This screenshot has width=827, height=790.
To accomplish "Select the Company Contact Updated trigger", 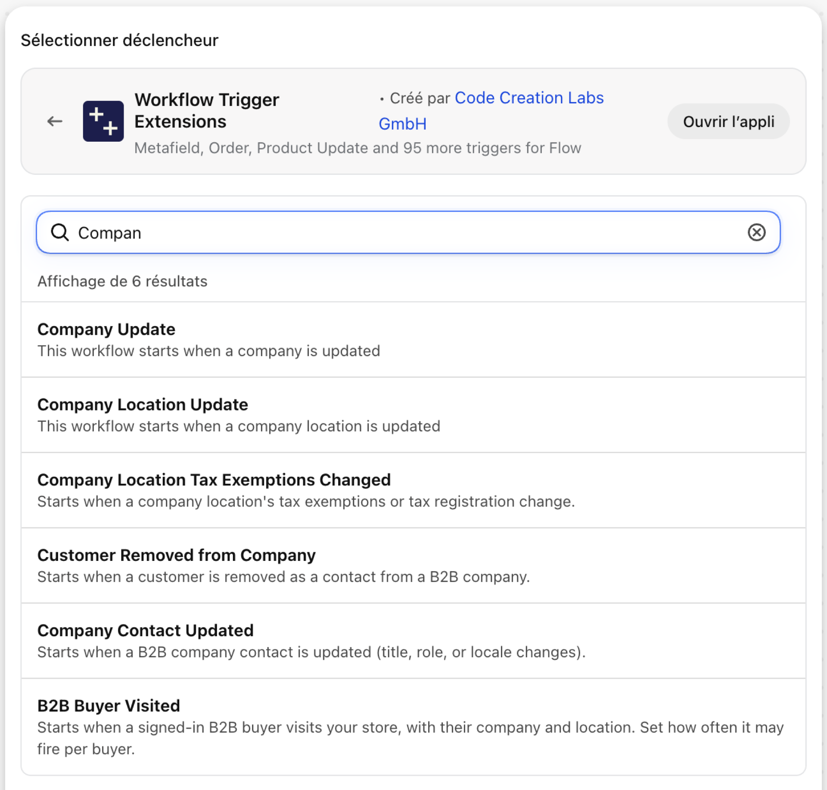I will [x=413, y=641].
